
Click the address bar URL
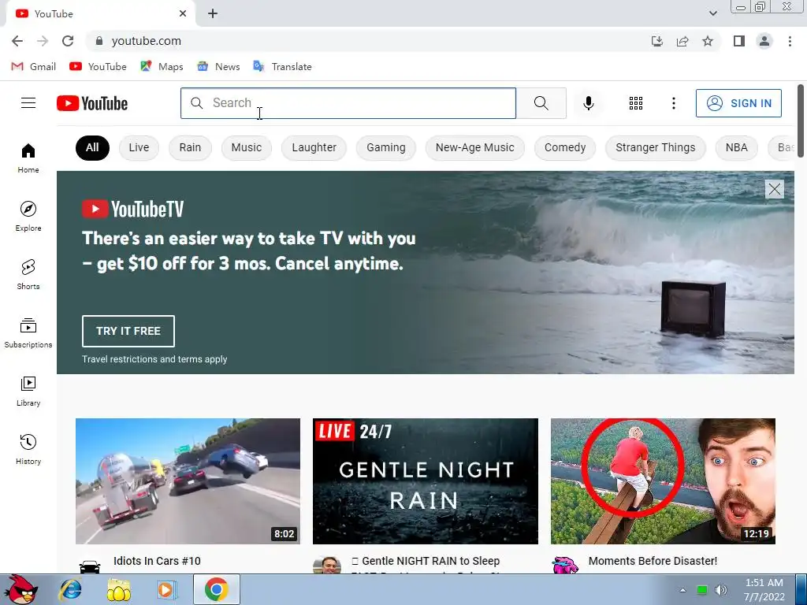pyautogui.click(x=146, y=41)
